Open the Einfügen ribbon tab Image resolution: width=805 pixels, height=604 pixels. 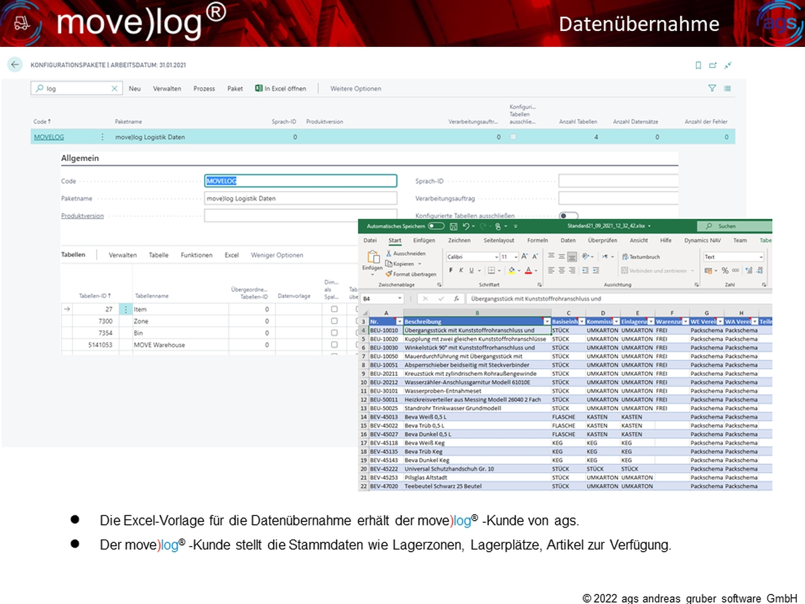[424, 240]
